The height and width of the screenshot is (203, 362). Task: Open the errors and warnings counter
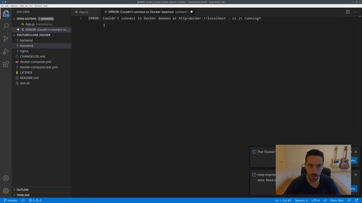(x=35, y=201)
